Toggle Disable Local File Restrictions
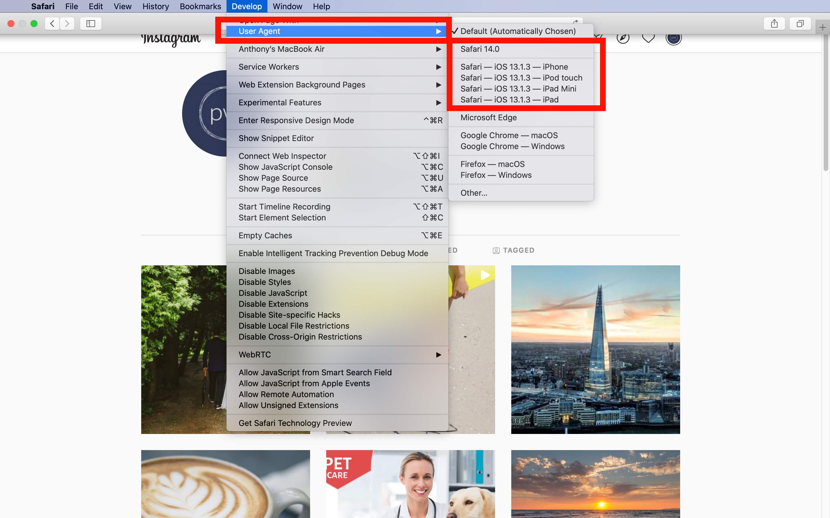The height and width of the screenshot is (518, 830). (x=337, y=326)
